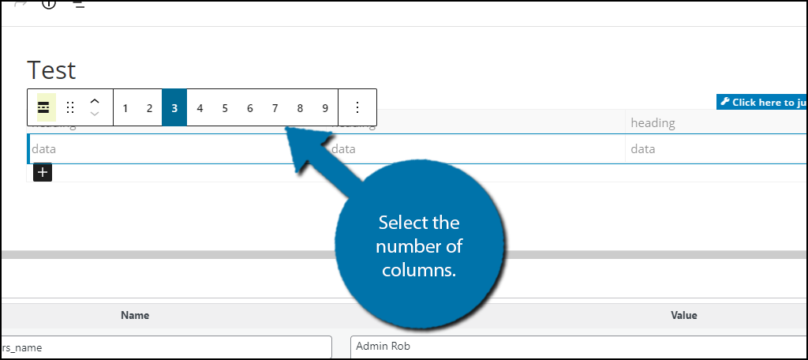Click the rs_name name field

166,347
